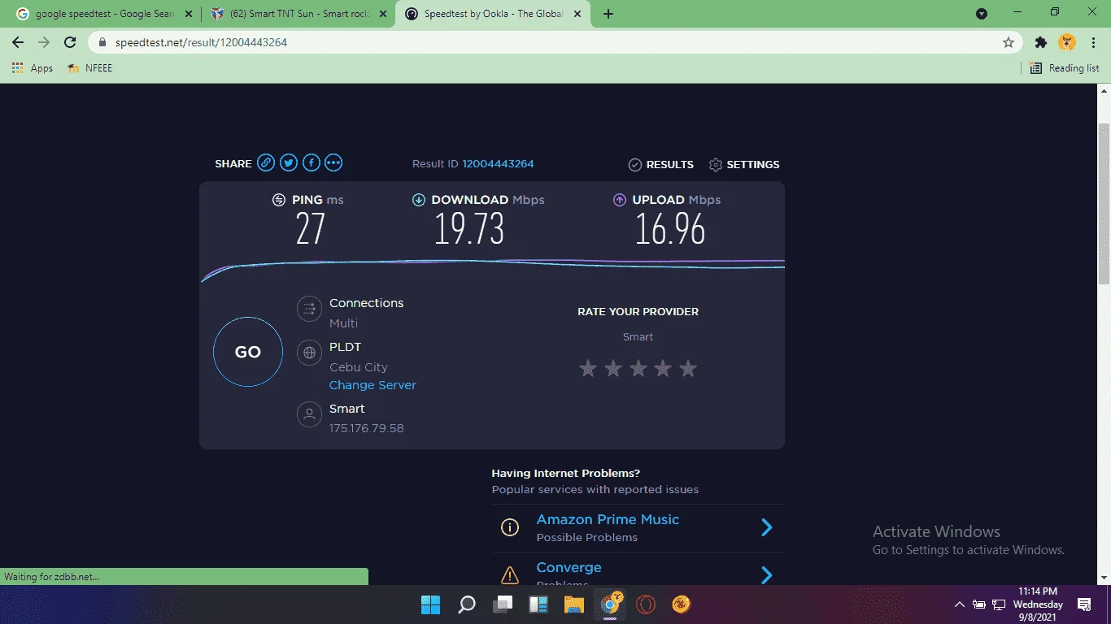
Task: Click the Multi connections value
Action: click(343, 323)
